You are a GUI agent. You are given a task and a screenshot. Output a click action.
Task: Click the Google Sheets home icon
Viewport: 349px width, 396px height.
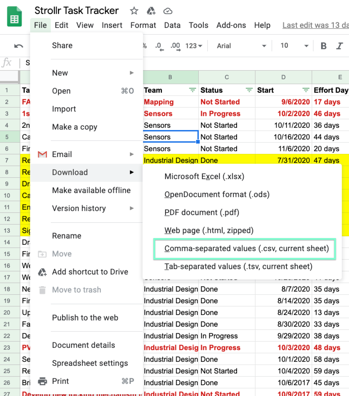(x=15, y=17)
